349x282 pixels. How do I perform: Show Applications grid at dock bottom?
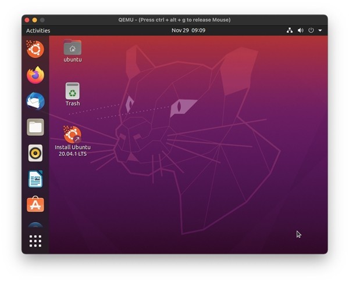pyautogui.click(x=35, y=241)
